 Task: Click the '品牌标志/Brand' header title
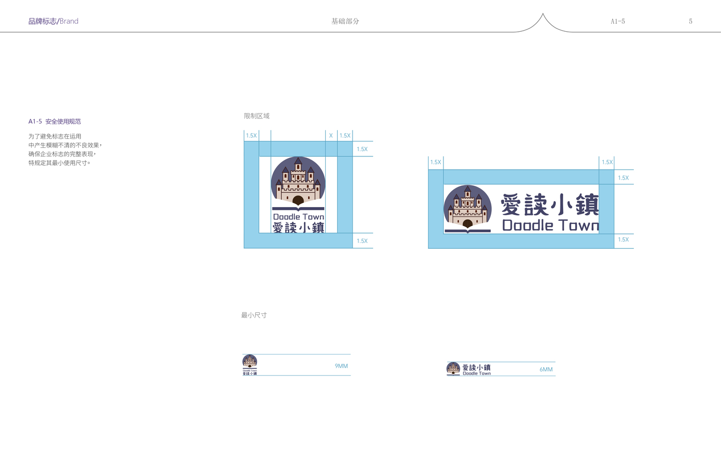pyautogui.click(x=53, y=21)
